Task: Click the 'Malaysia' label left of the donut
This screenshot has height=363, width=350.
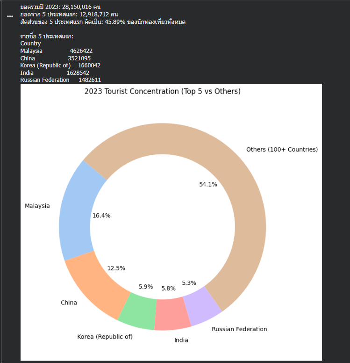Action: [x=37, y=206]
